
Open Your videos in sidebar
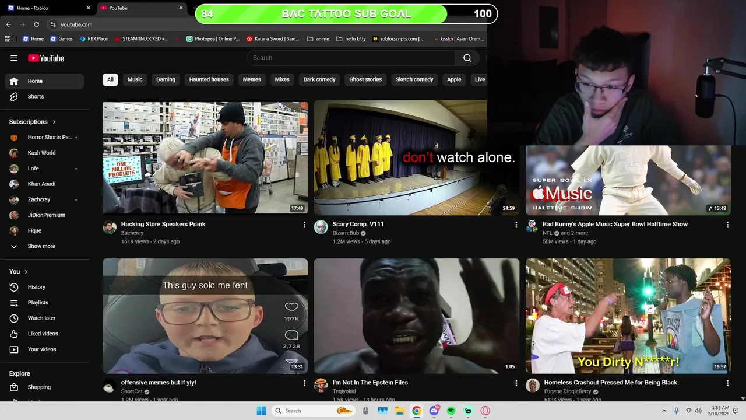[44, 349]
